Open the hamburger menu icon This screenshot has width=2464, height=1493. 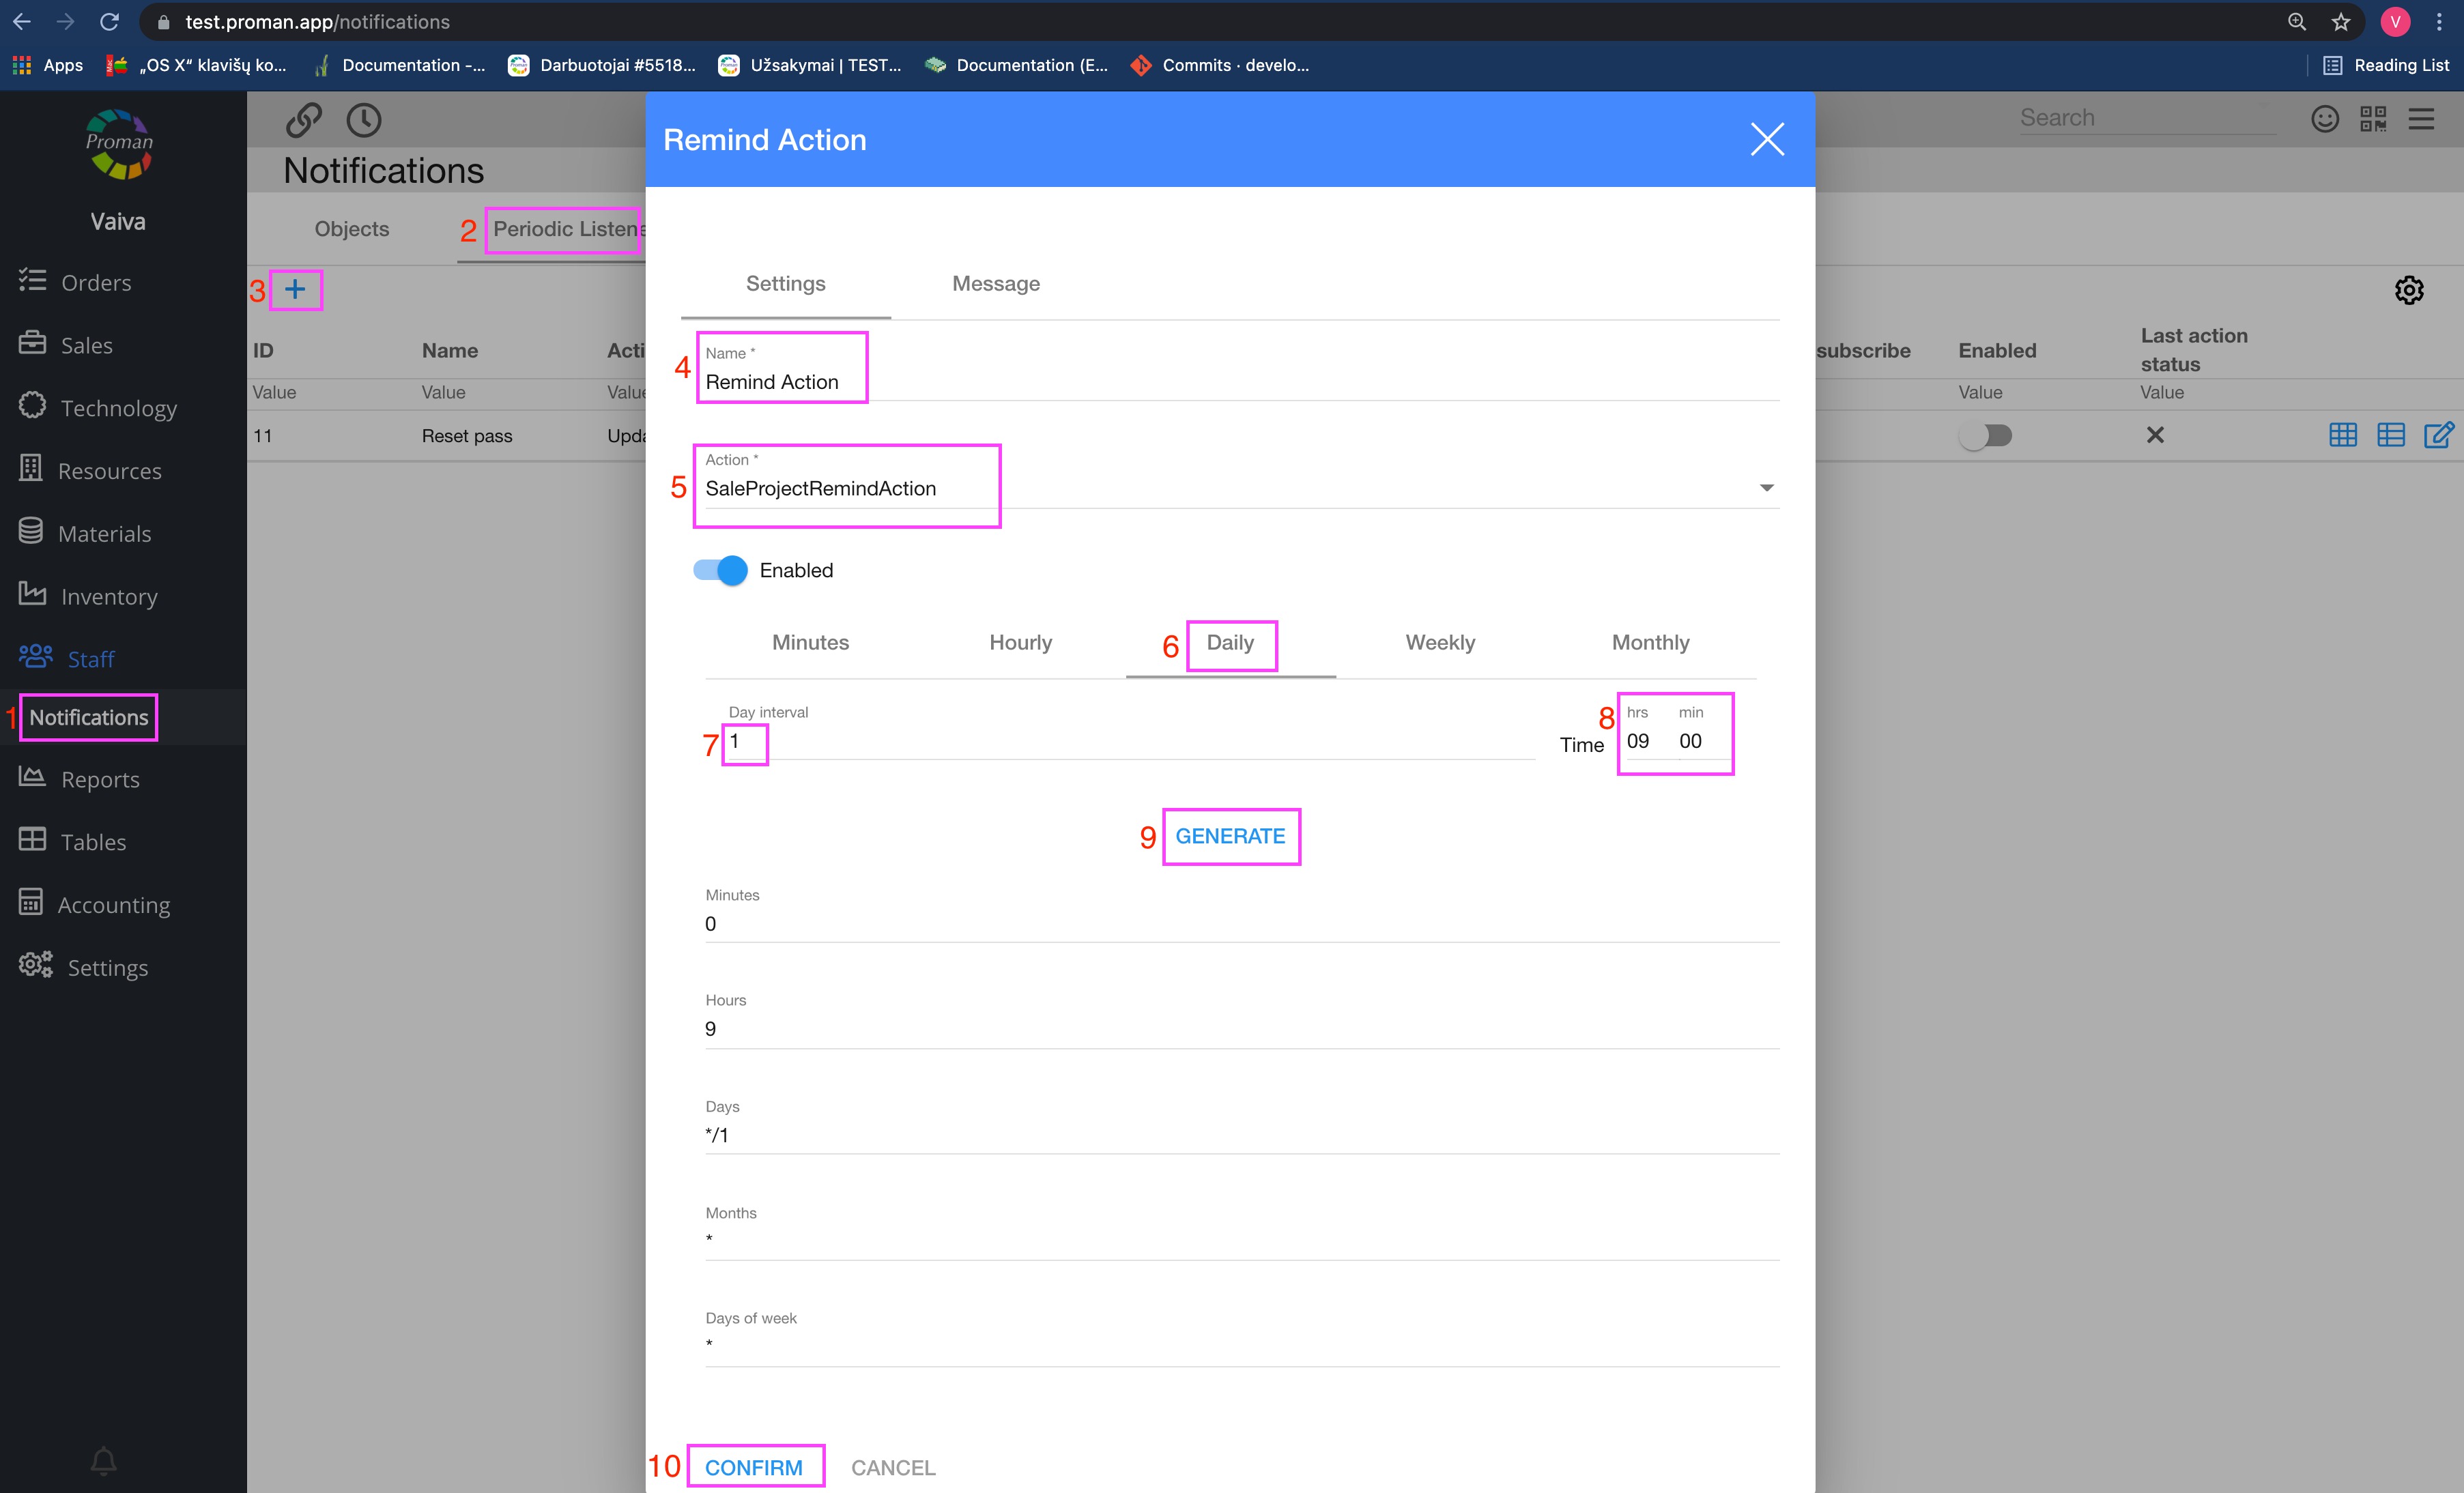tap(2421, 119)
